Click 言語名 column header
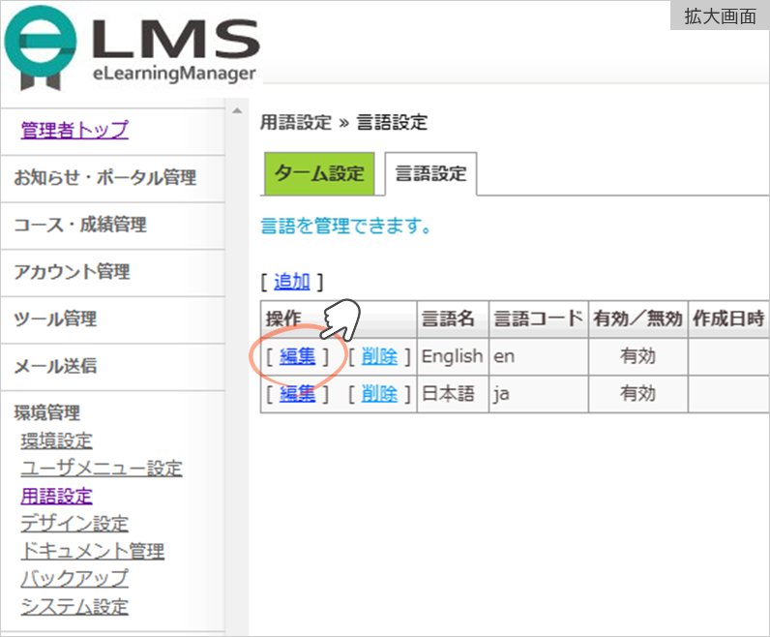The width and height of the screenshot is (770, 637). (x=453, y=319)
